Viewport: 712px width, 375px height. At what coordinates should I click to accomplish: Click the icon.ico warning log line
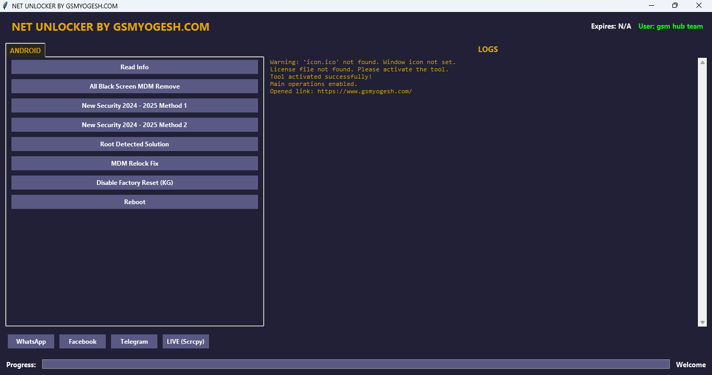[x=363, y=62]
